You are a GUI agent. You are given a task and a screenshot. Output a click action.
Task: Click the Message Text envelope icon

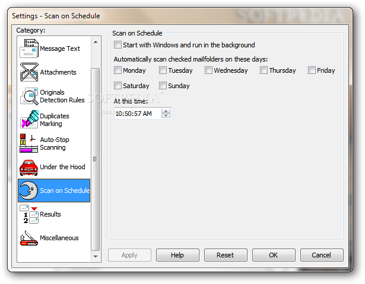point(29,49)
